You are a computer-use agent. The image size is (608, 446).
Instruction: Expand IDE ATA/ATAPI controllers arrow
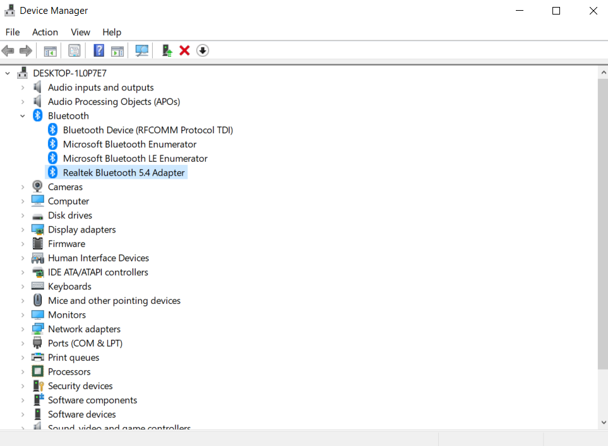click(x=23, y=272)
